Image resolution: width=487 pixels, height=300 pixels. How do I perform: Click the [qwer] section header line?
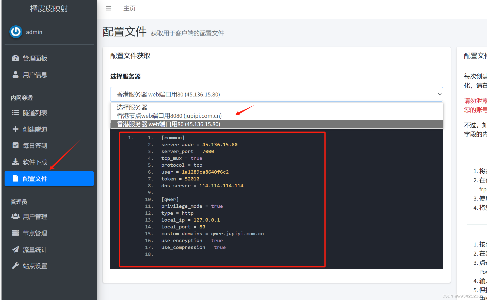170,199
